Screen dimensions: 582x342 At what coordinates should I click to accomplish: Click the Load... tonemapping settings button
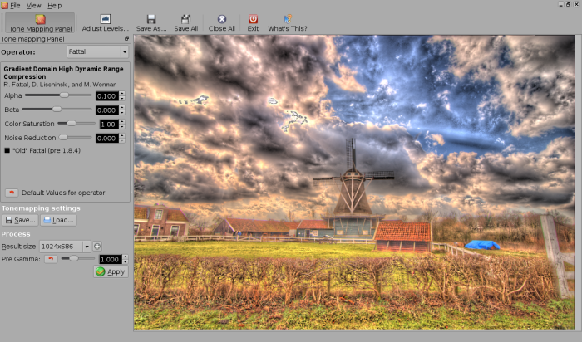coord(58,220)
